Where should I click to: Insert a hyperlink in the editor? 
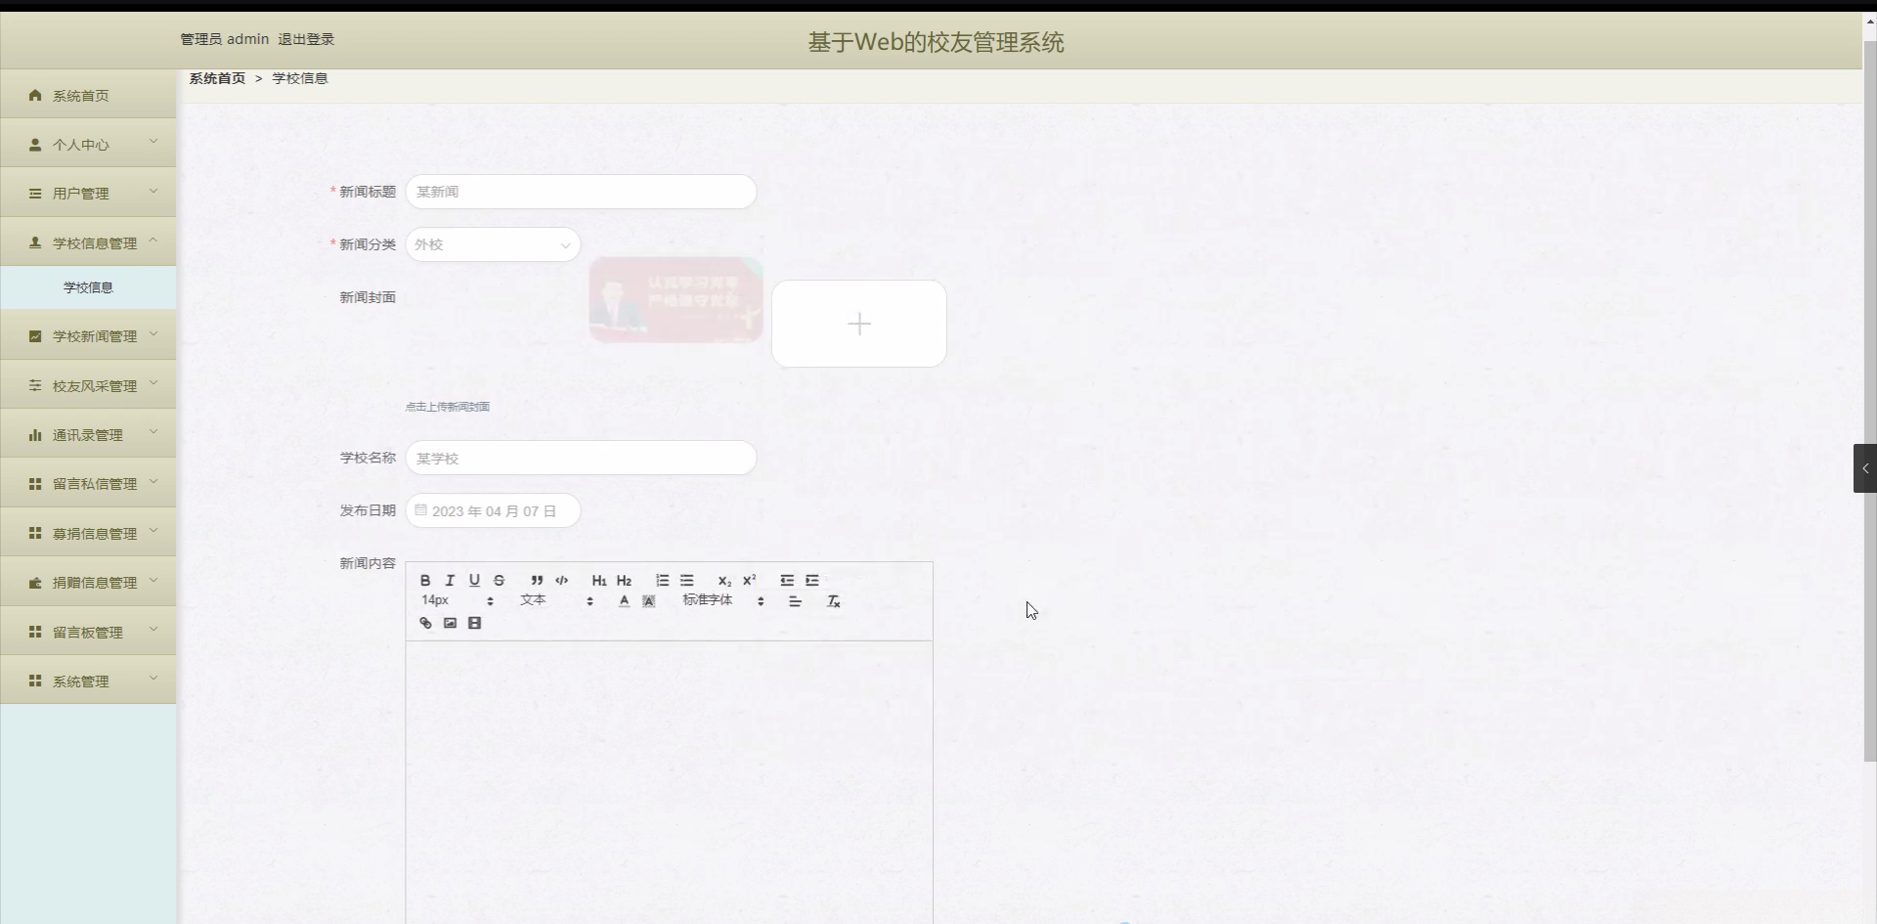(425, 623)
